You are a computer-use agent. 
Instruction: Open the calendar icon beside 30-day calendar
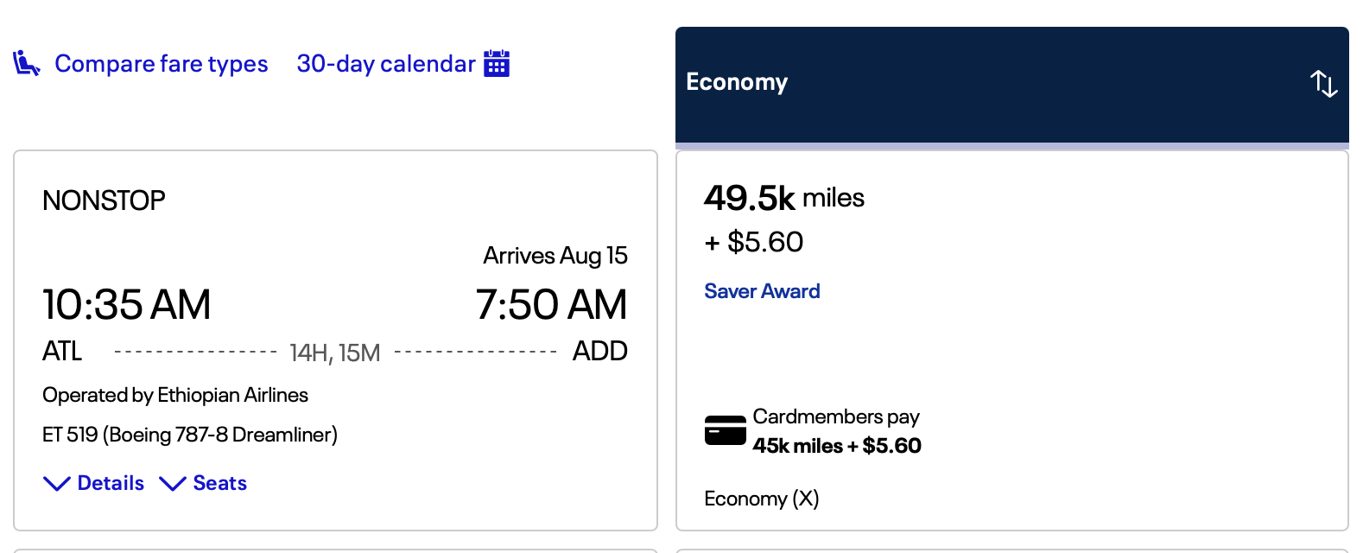pyautogui.click(x=496, y=62)
